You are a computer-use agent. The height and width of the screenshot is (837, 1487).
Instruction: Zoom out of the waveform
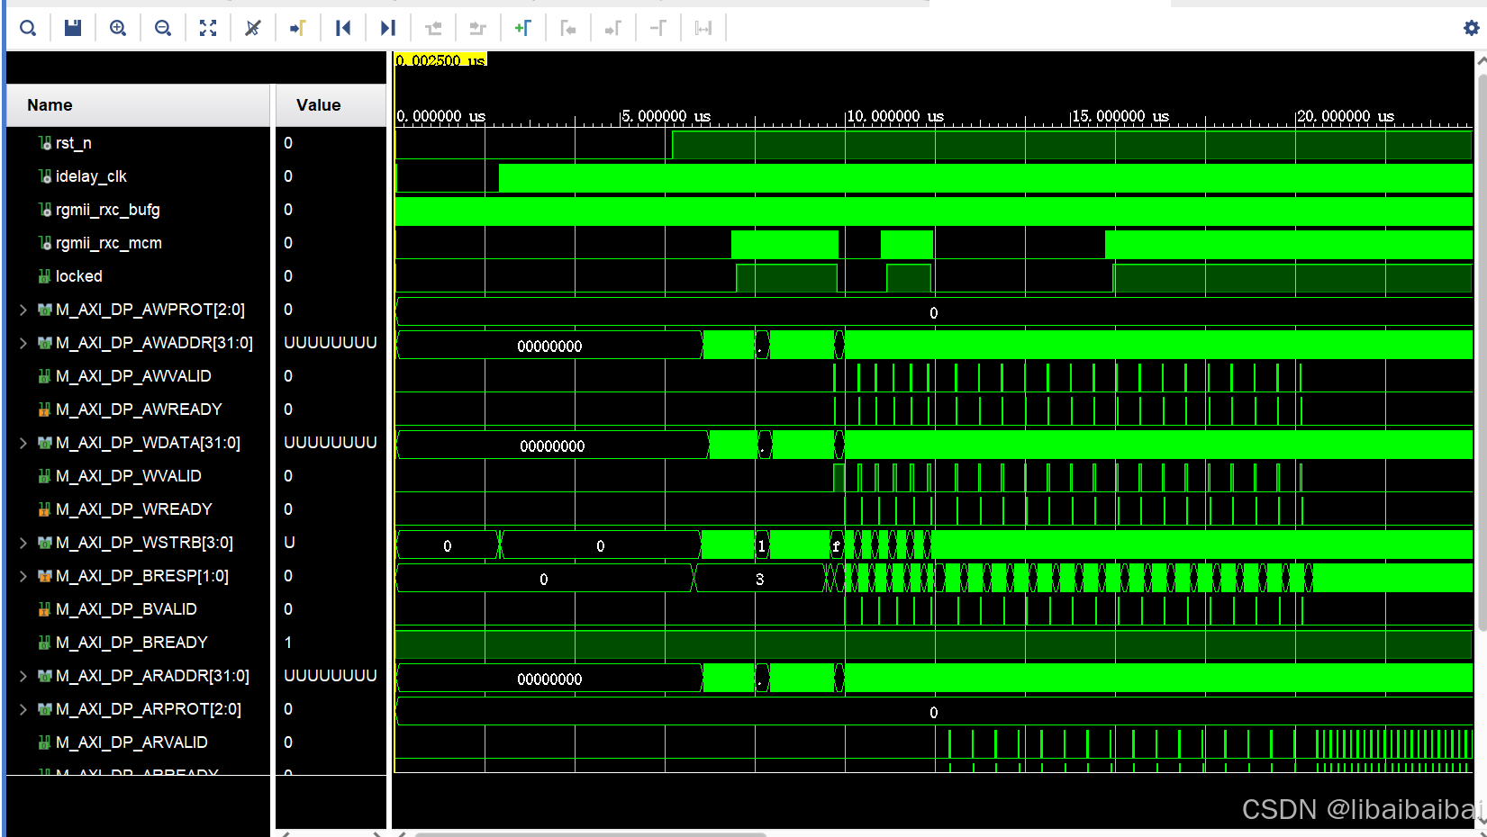tap(163, 28)
